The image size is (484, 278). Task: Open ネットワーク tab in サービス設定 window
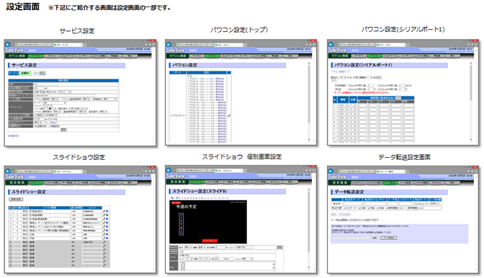point(67,56)
